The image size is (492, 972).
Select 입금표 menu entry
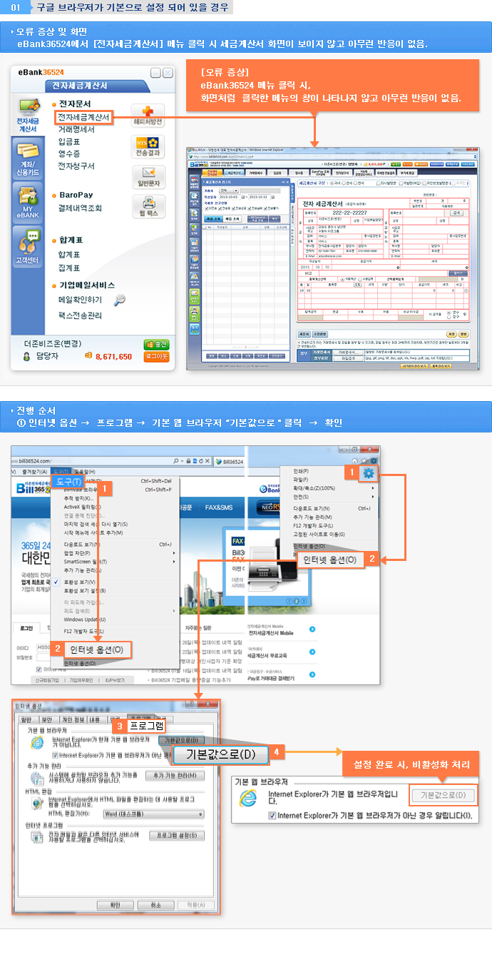click(x=69, y=141)
